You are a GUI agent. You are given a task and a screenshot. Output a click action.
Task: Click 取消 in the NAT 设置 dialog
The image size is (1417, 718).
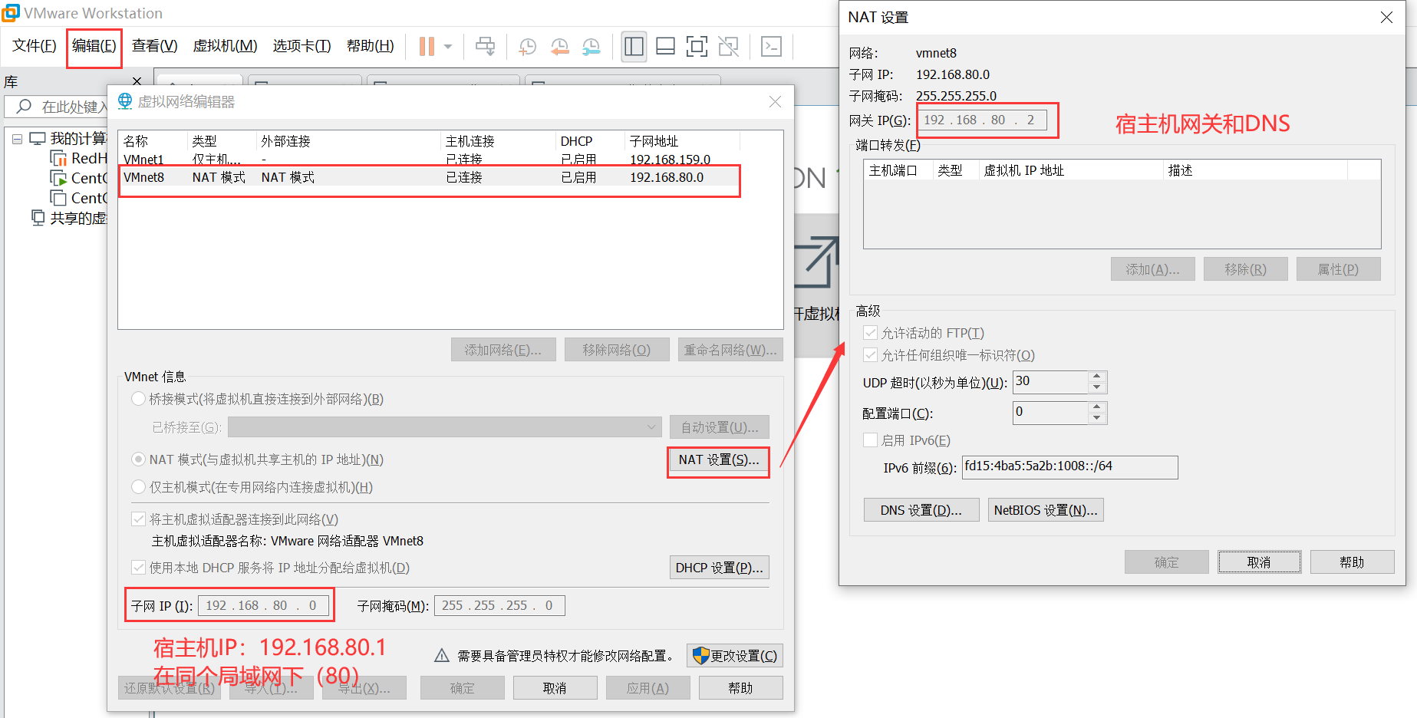[x=1259, y=562]
